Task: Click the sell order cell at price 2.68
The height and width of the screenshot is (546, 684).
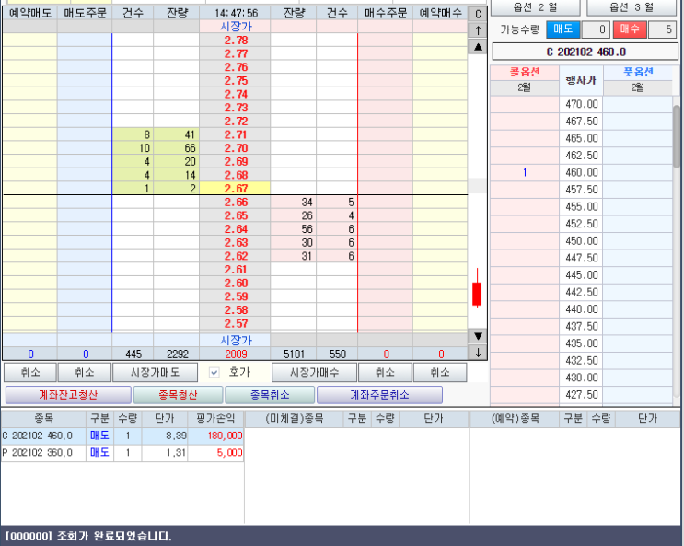Action: coord(85,175)
